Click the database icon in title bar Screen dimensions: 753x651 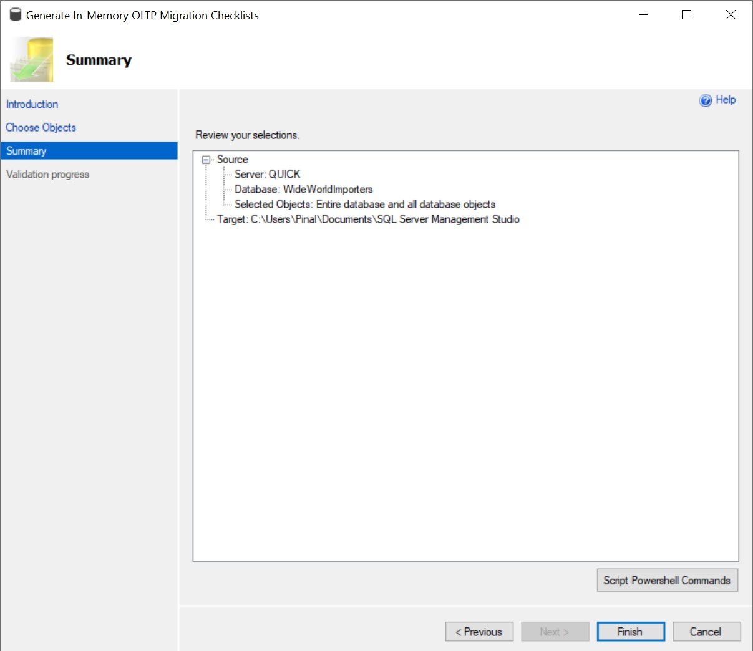point(16,15)
